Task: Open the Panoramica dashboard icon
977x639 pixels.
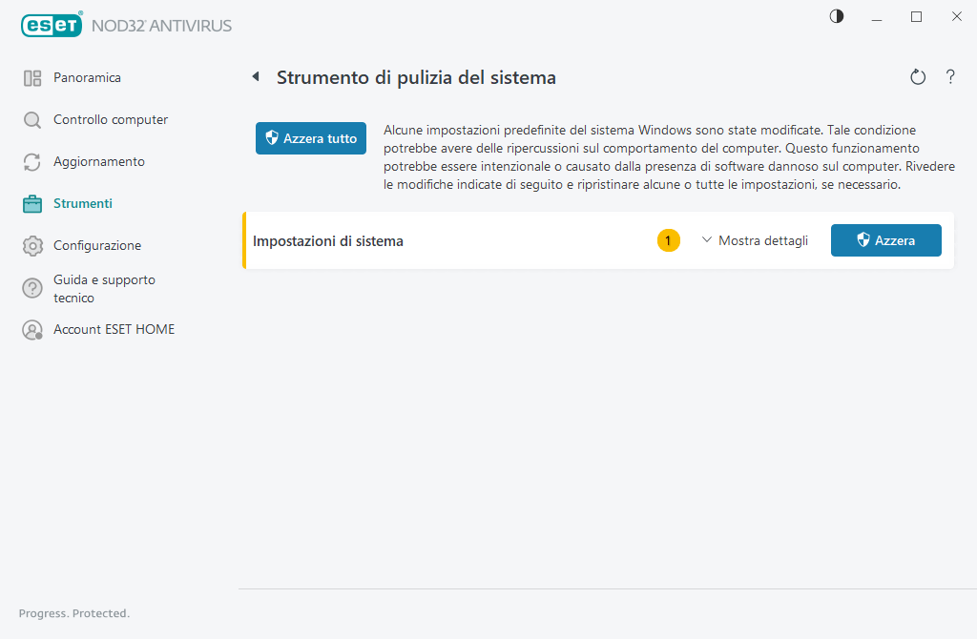Action: click(x=32, y=77)
